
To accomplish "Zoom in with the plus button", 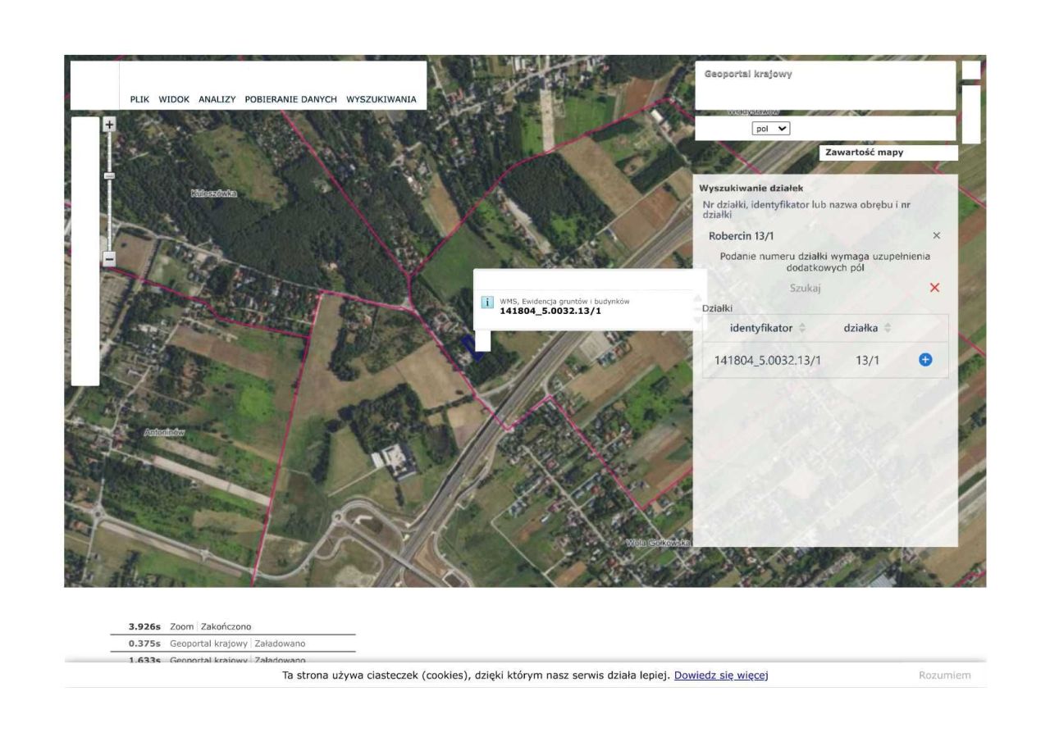I will [x=109, y=125].
